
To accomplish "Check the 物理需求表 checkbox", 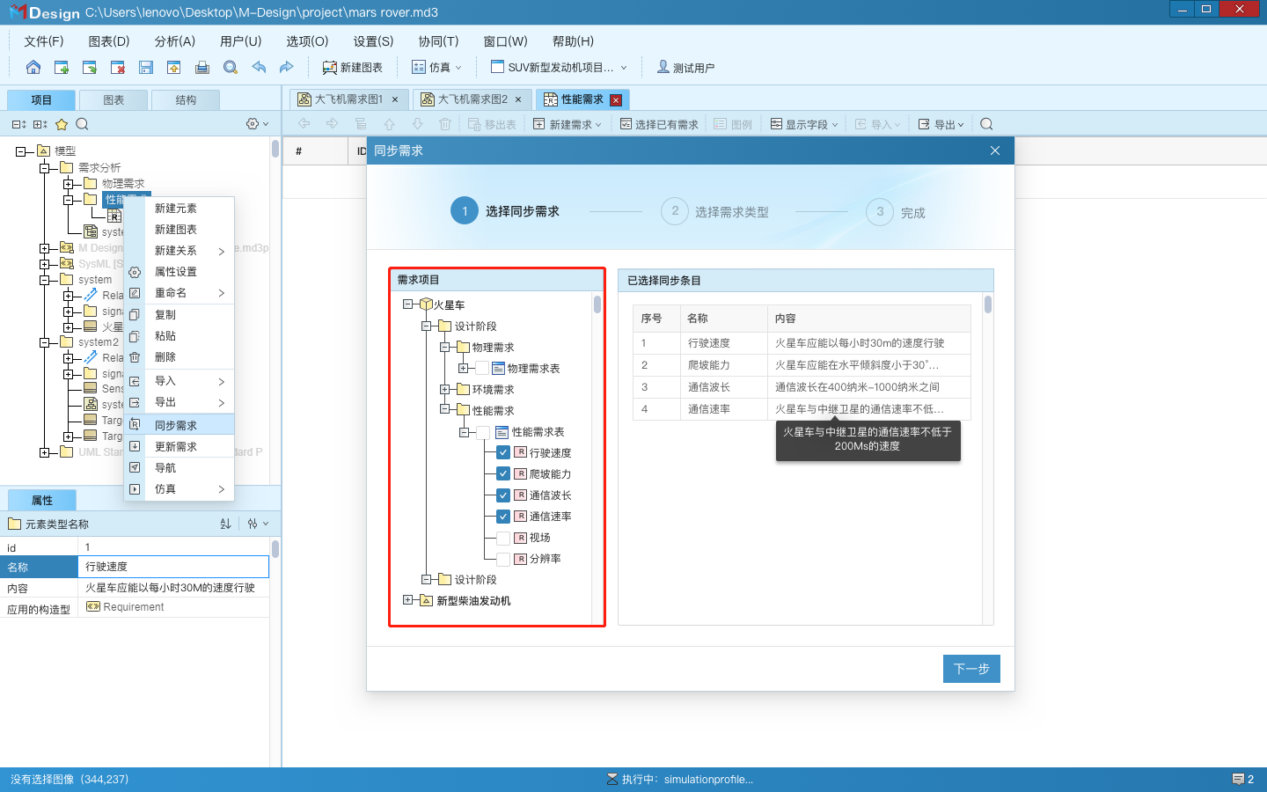I will 482,368.
